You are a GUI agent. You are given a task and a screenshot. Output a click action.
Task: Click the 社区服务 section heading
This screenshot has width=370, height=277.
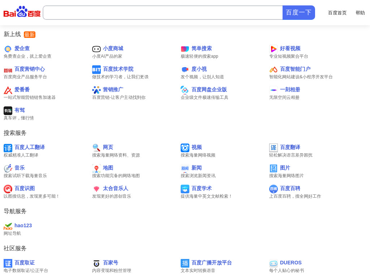point(15,248)
